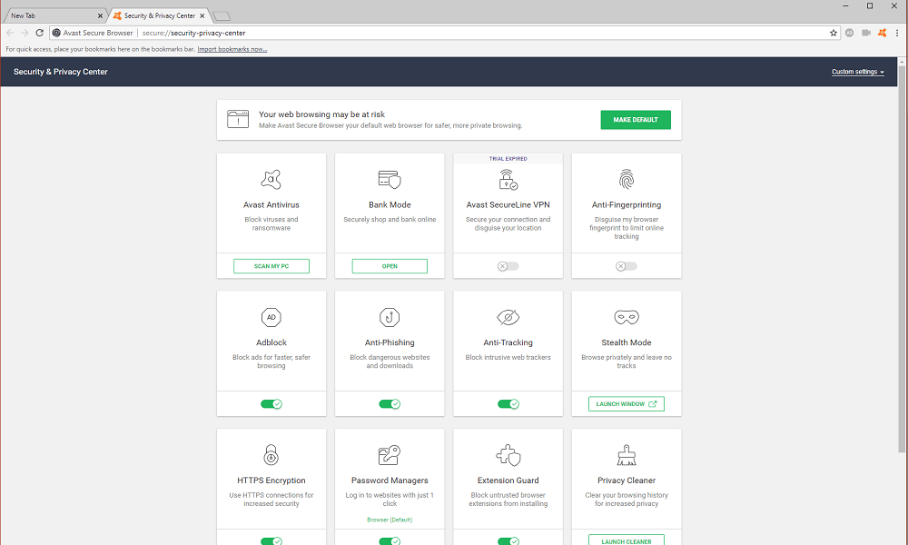Click the HTTPS Encryption padlock icon
The image size is (908, 545).
[271, 455]
